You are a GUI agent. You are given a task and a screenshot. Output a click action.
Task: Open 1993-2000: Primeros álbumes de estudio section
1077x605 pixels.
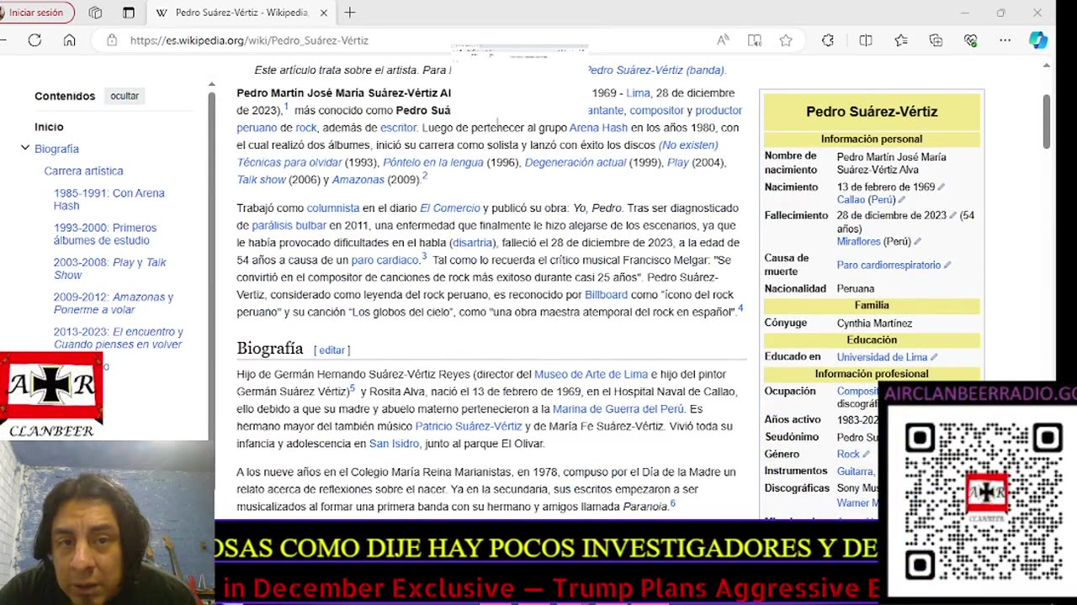coord(105,234)
